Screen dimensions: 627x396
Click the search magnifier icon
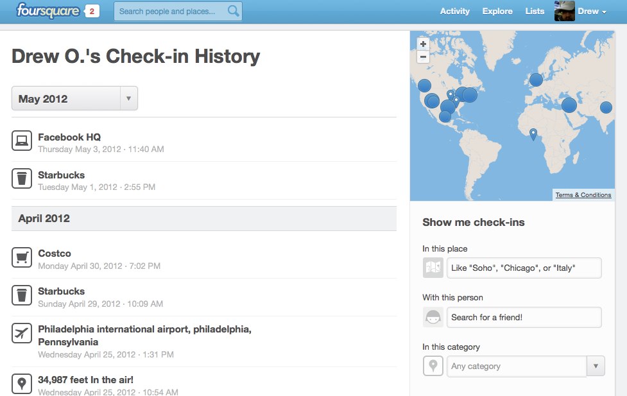233,11
